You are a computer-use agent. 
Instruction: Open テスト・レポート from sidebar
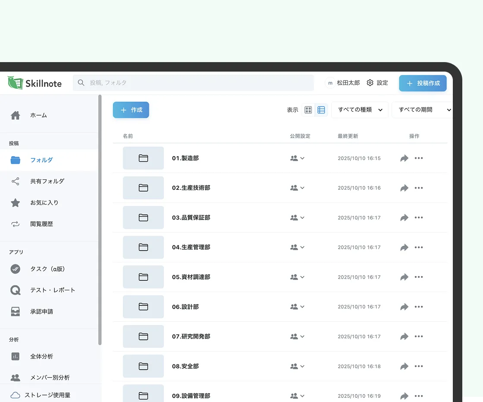(53, 290)
